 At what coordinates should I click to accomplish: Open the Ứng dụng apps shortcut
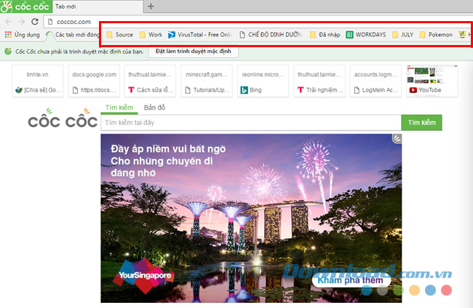pyautogui.click(x=22, y=35)
